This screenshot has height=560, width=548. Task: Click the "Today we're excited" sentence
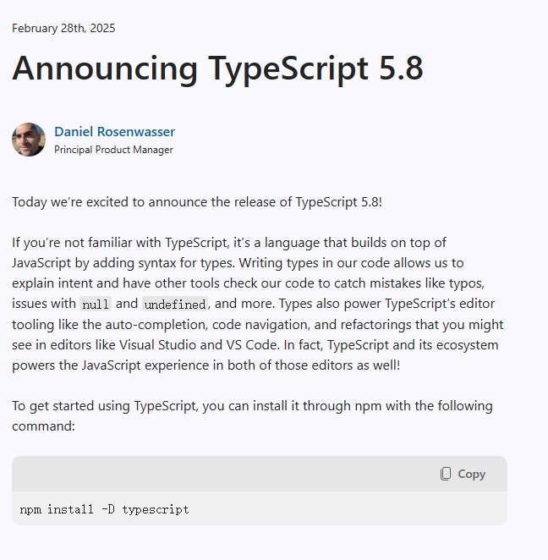click(196, 202)
